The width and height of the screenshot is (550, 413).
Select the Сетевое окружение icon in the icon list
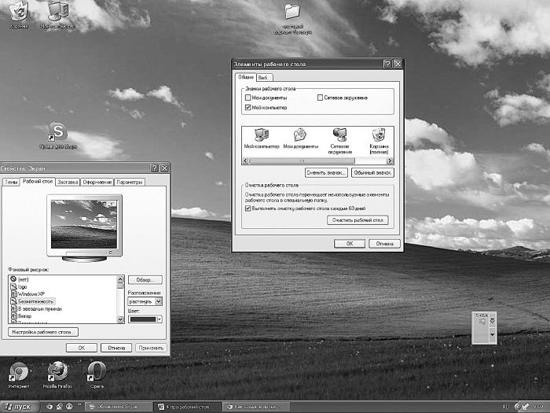point(340,135)
